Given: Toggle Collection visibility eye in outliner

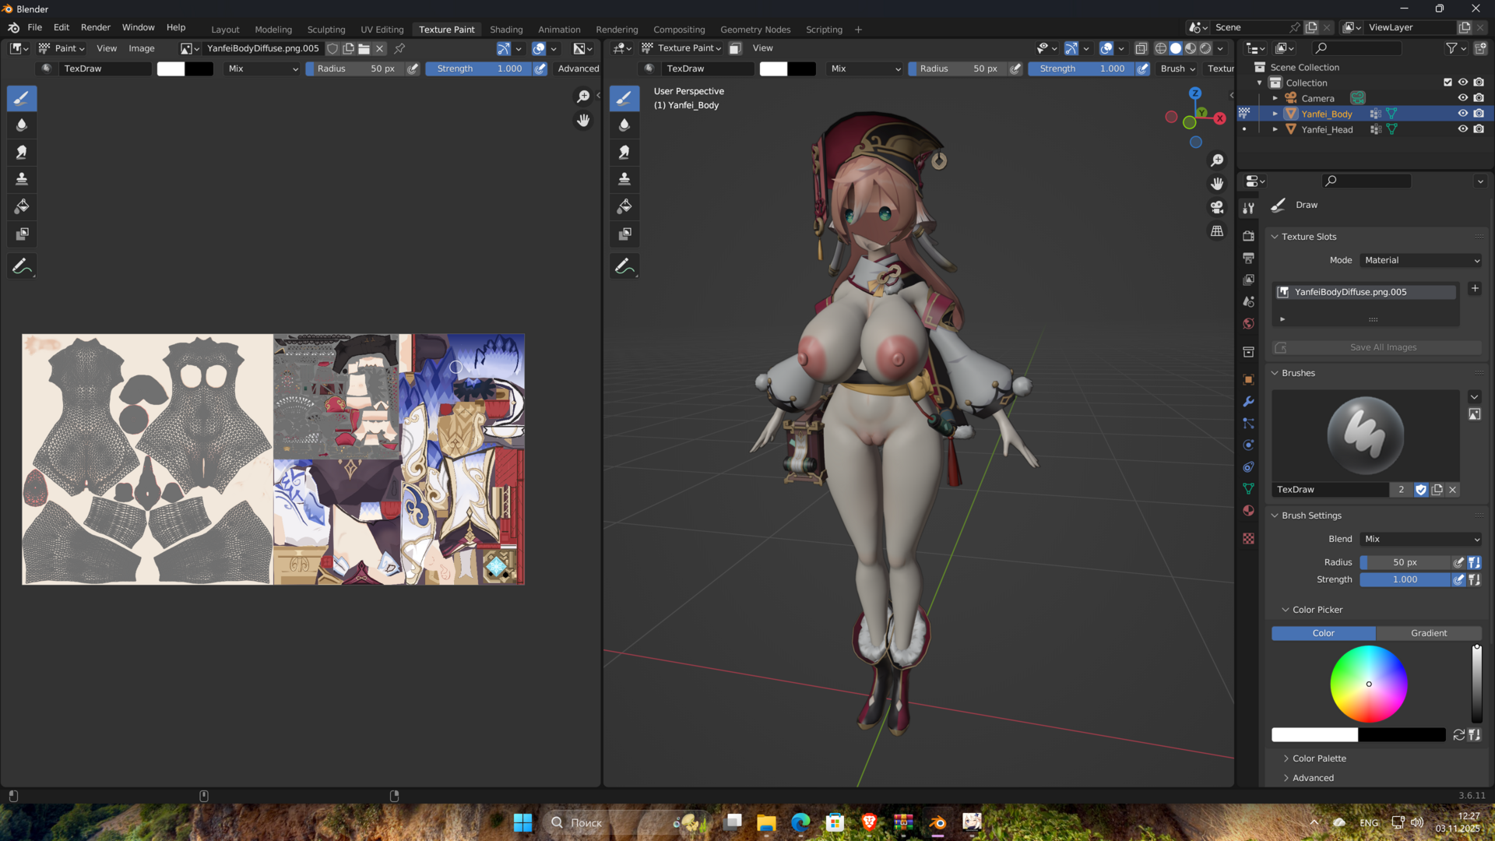Looking at the screenshot, I should 1463,83.
